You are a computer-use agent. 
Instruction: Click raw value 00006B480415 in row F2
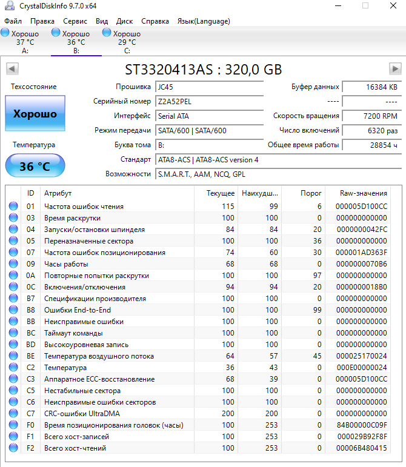[x=361, y=448]
